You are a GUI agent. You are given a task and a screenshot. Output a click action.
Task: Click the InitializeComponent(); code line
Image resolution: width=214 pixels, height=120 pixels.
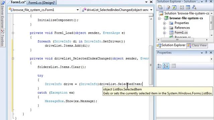point(58,20)
